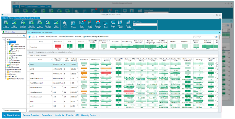Select the xen01 host row
Viewport: 235px width, 119px height.
123,102
